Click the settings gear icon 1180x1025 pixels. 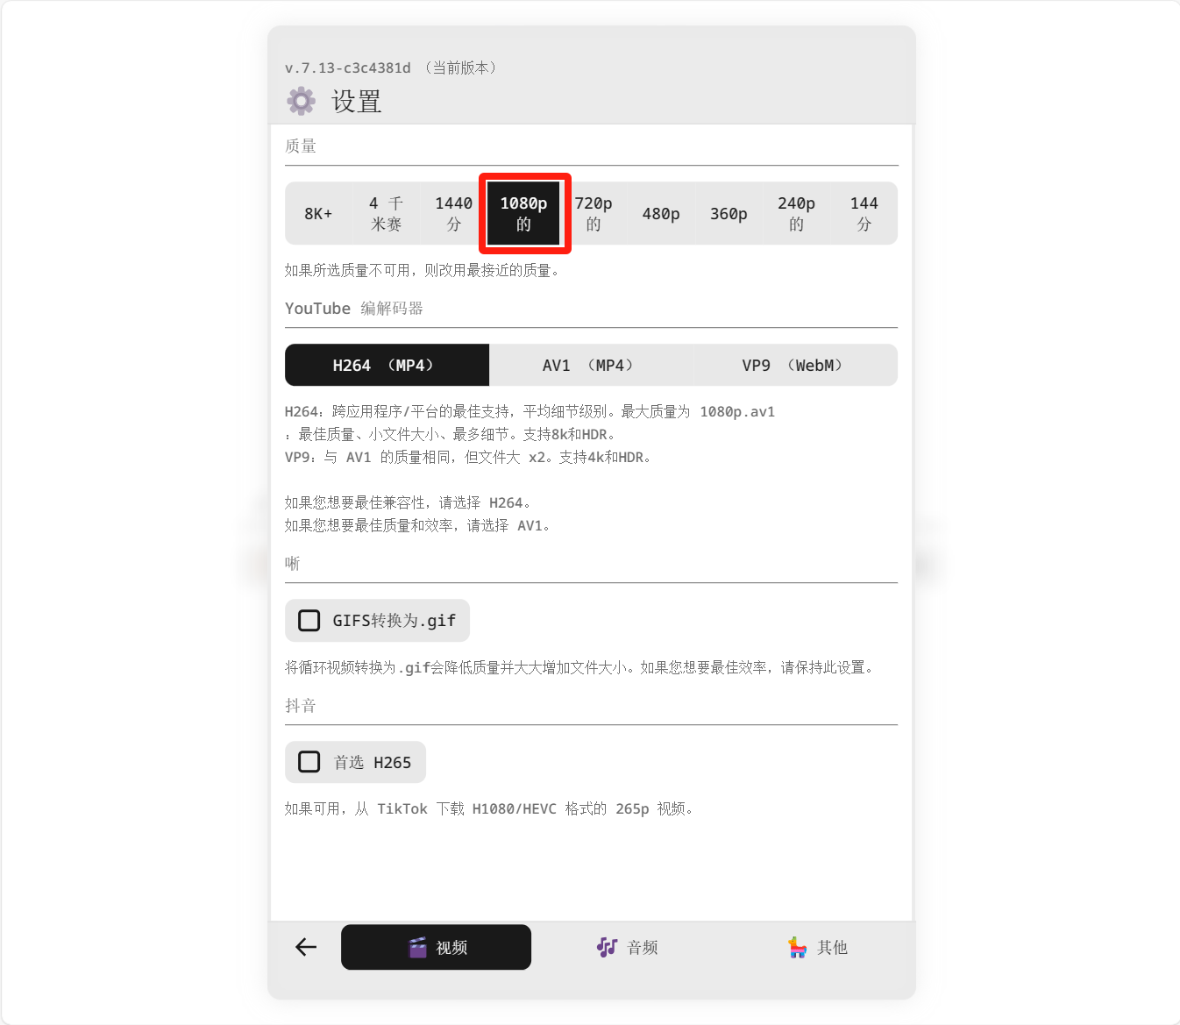(301, 101)
